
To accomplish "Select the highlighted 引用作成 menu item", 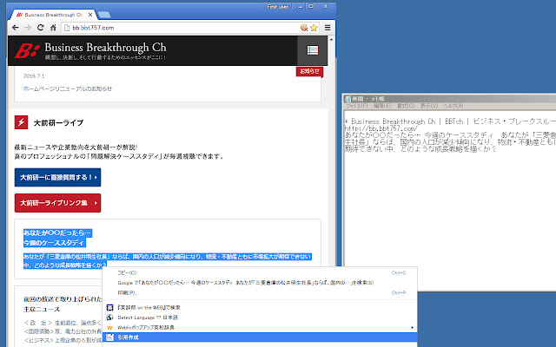I will (260, 337).
